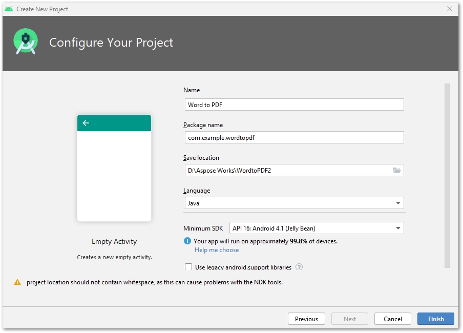Click the Android Studio logo in the header
463x333 pixels.
click(x=26, y=41)
